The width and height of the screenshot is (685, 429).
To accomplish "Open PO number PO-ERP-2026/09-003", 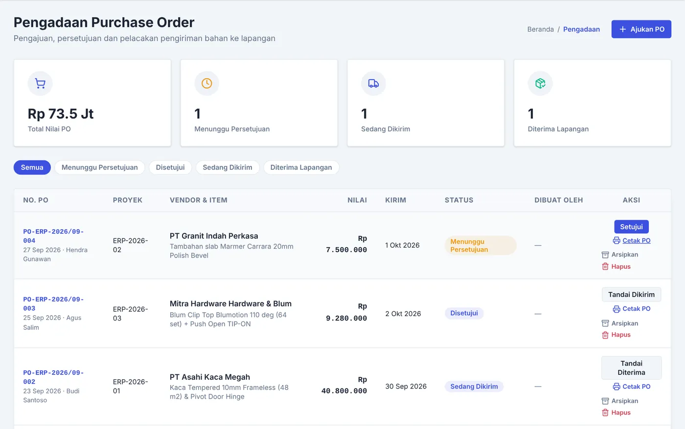I will click(53, 304).
